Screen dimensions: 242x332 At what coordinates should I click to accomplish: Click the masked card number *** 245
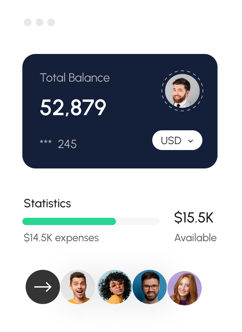pyautogui.click(x=58, y=144)
